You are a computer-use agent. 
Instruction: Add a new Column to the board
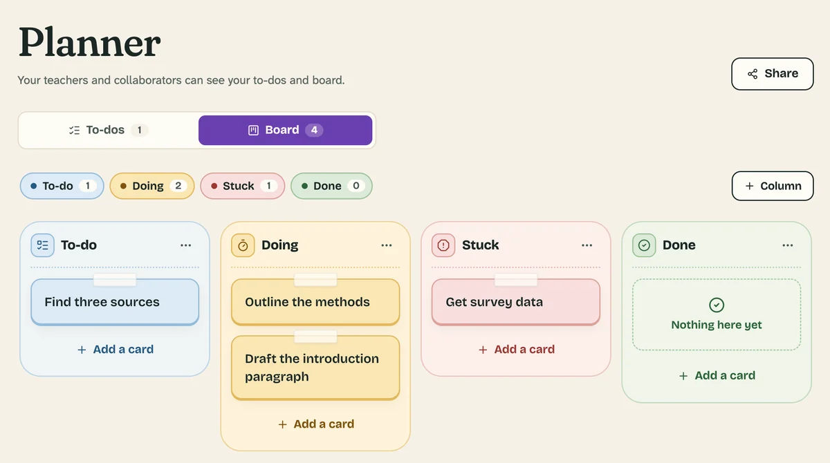[x=773, y=186]
